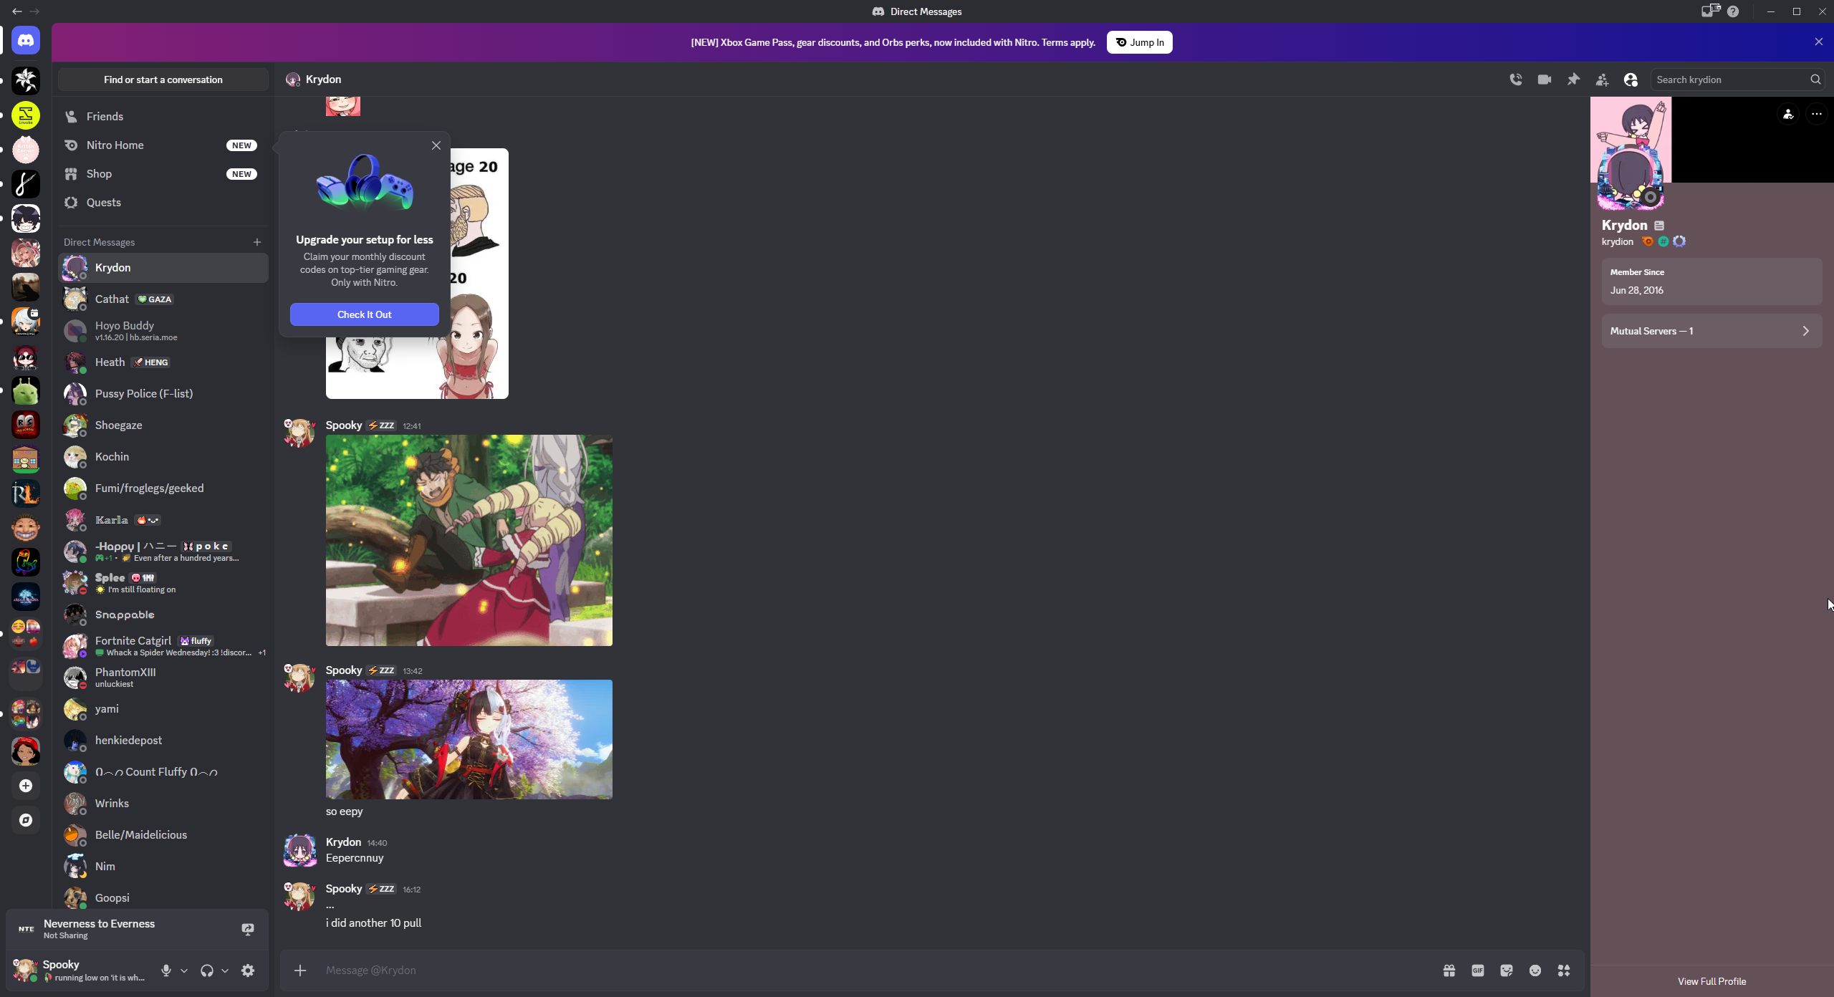Click the Jump In button

[x=1140, y=42]
